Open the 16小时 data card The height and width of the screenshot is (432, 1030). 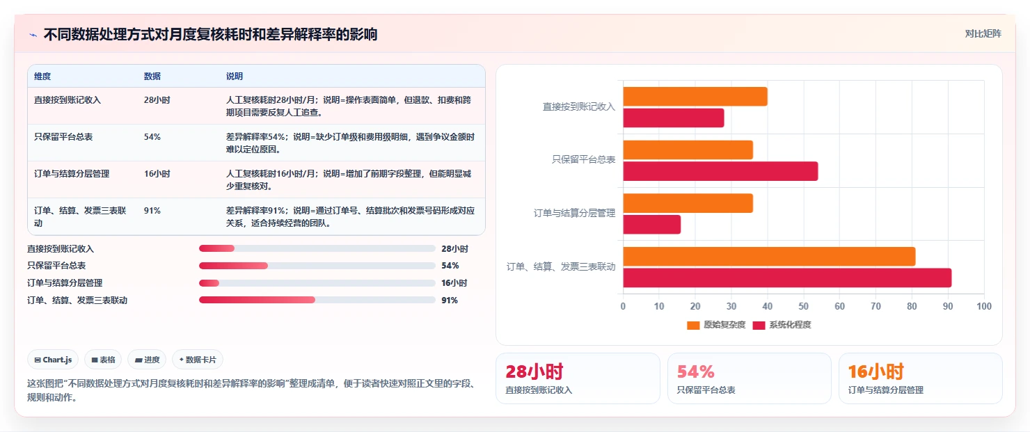(x=921, y=378)
